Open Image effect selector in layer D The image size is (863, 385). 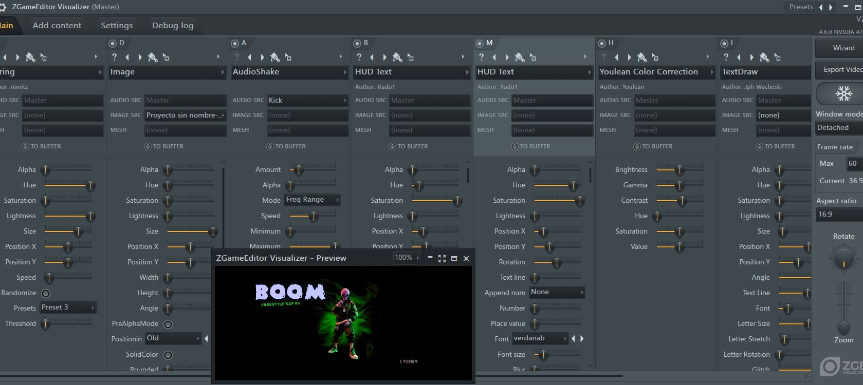(x=168, y=72)
